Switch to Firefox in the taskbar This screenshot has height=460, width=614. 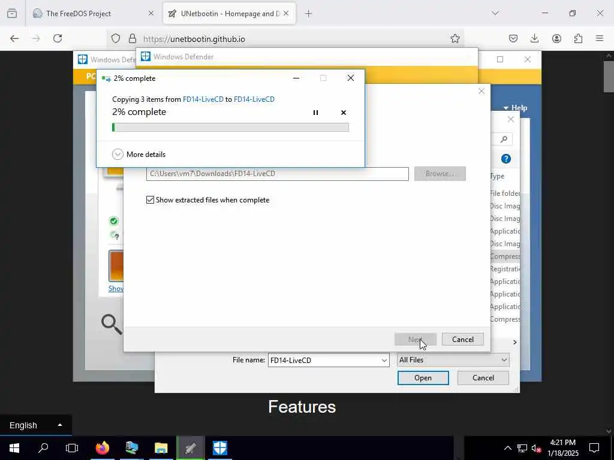tap(102, 448)
